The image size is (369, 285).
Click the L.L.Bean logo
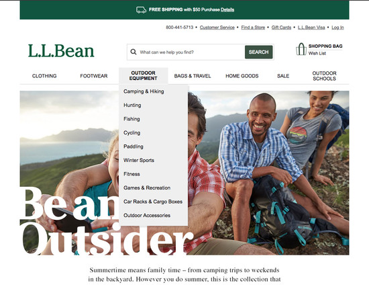tap(61, 51)
